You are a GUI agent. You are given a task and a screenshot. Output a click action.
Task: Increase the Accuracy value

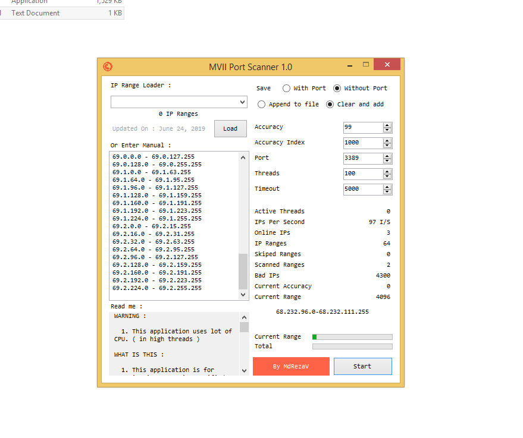[x=388, y=125]
